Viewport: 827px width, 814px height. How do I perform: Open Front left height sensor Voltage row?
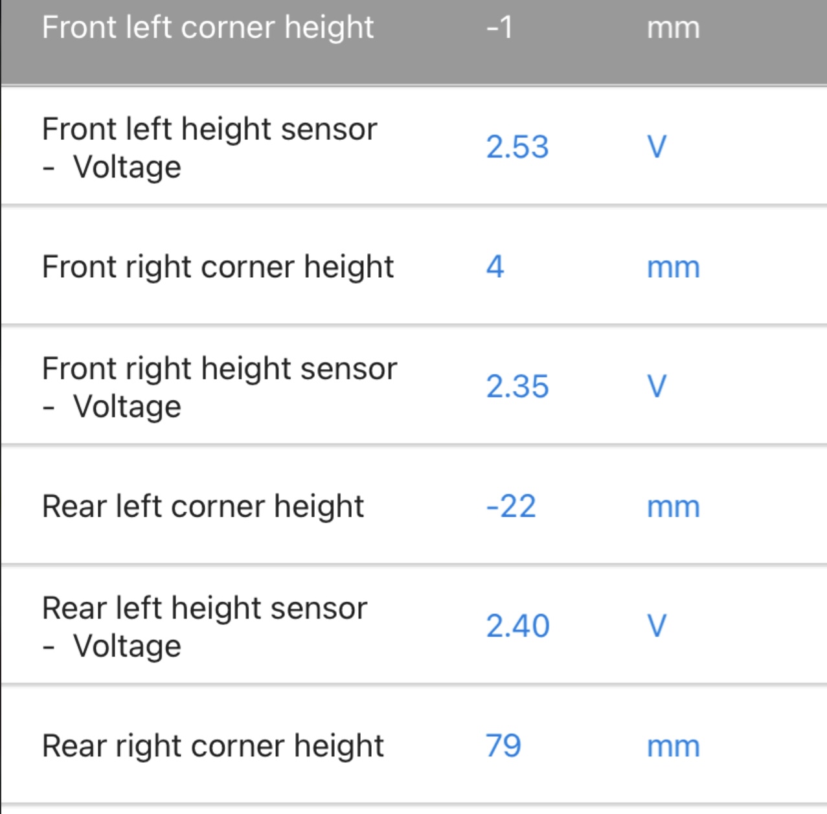(414, 146)
